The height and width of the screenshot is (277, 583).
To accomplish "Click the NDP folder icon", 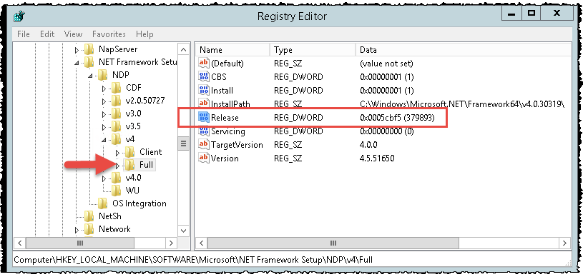I will pos(102,75).
